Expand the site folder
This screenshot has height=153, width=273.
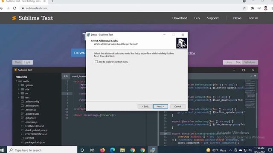click(19, 89)
